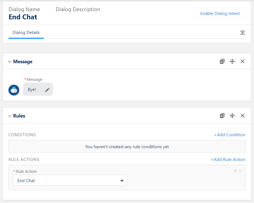Image resolution: width=254 pixels, height=203 pixels.
Task: Click the expand/collapse all icon next to Dialog Details
Action: (243, 33)
